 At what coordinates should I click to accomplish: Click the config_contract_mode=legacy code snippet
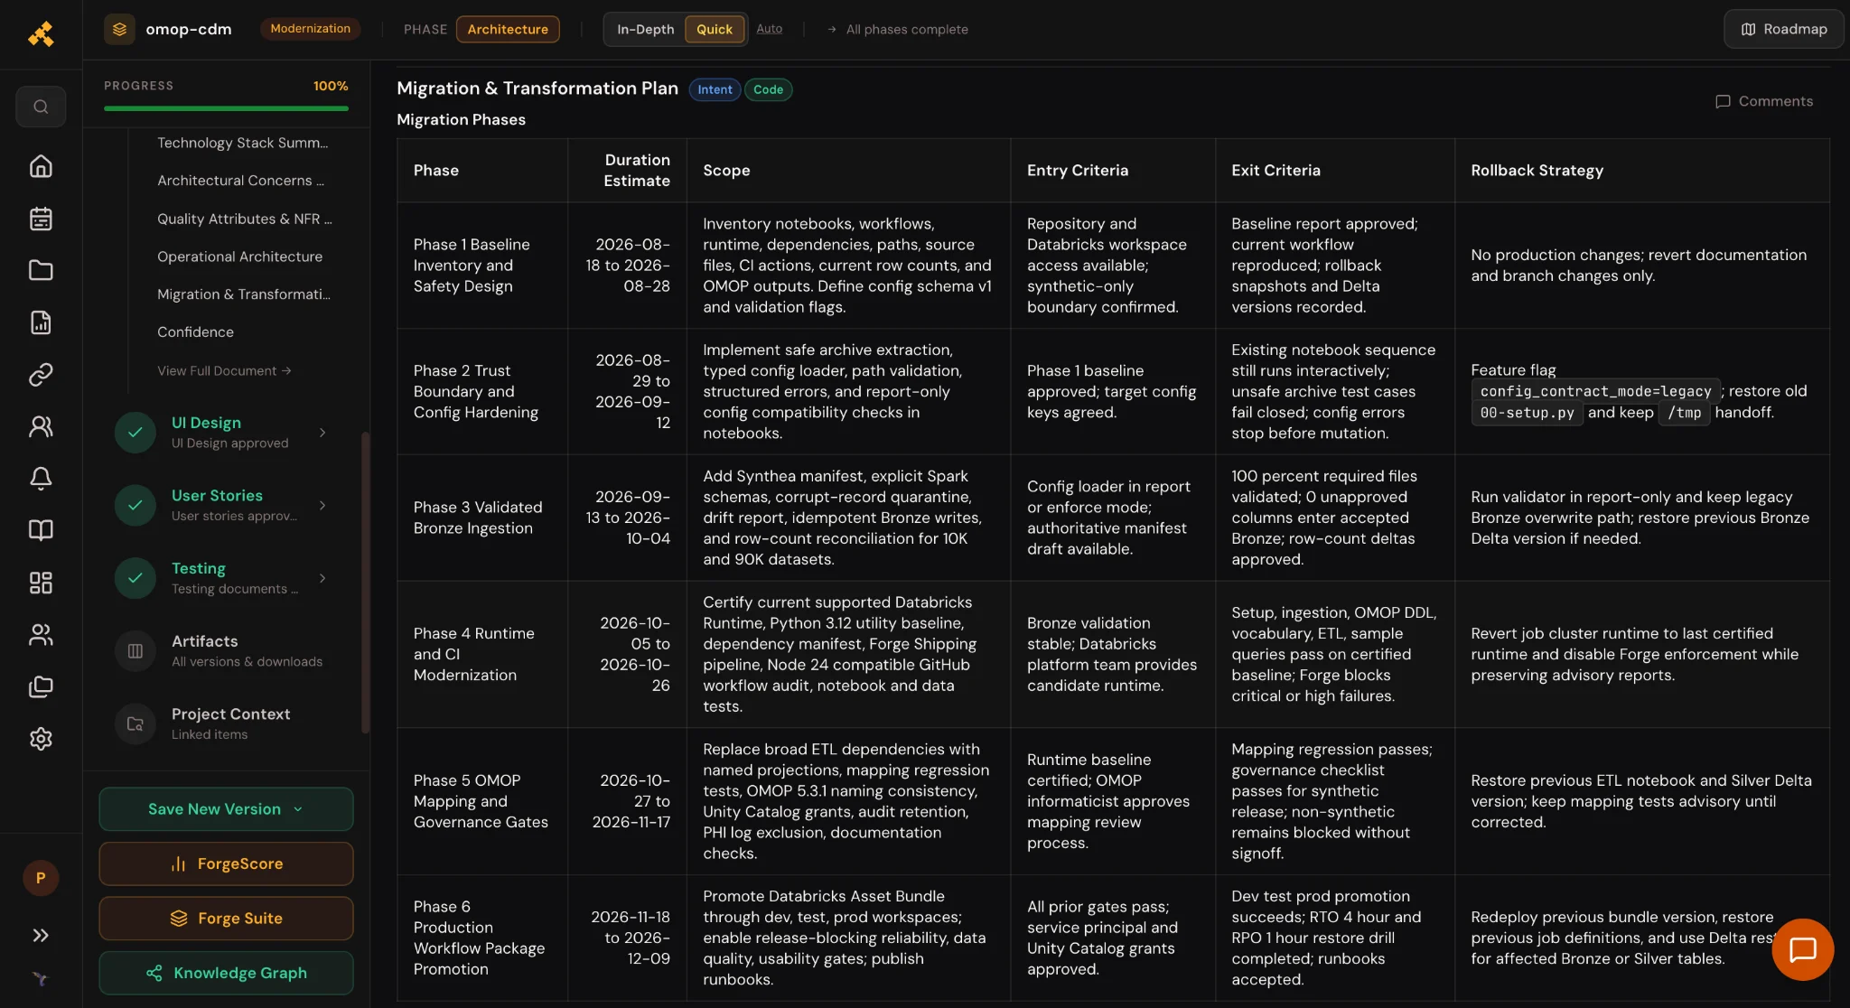1595,391
